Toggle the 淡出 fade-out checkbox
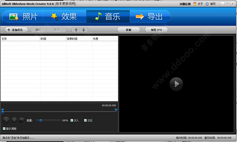Viewport: 237px width, 142px height. coord(85,120)
